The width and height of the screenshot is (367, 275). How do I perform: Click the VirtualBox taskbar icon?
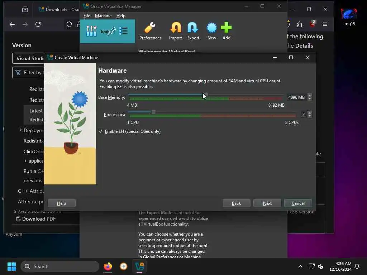tap(139, 266)
